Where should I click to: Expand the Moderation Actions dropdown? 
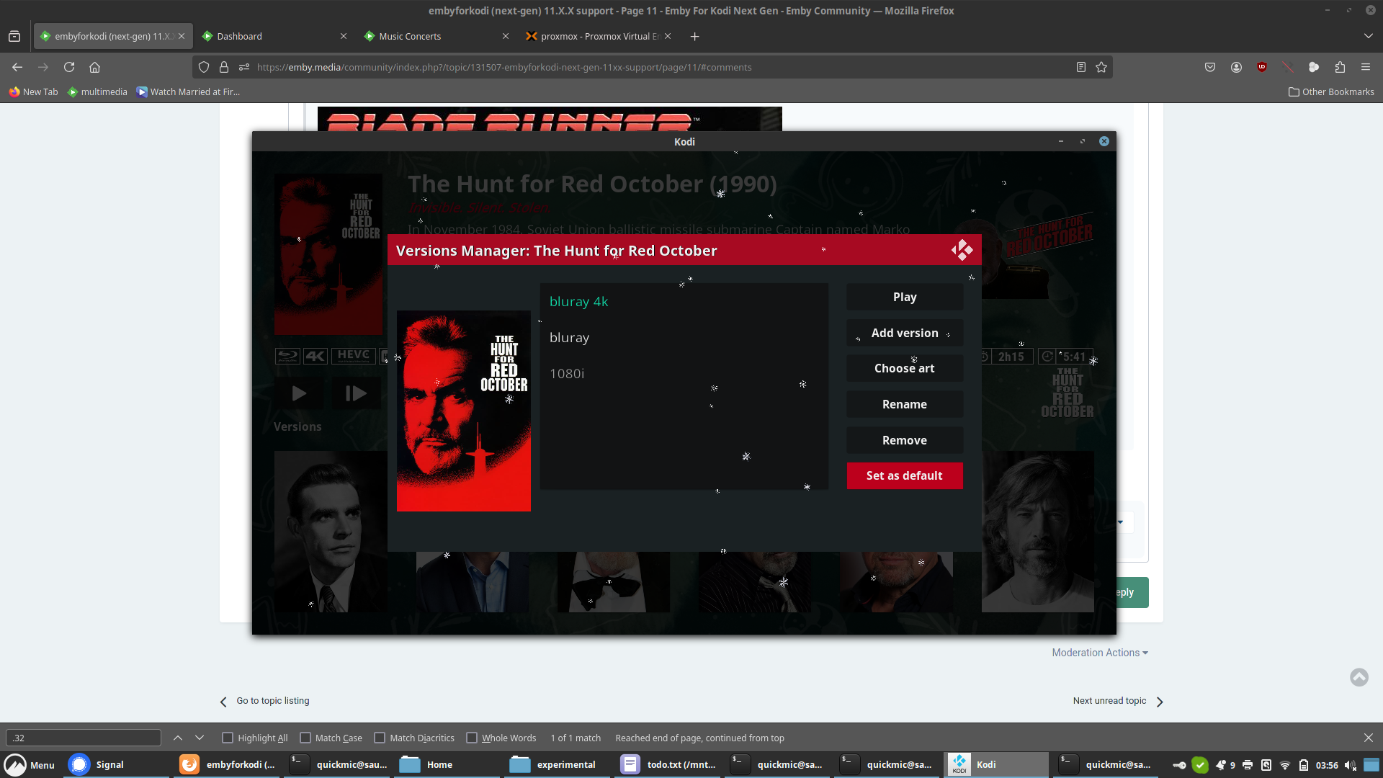[1099, 653]
